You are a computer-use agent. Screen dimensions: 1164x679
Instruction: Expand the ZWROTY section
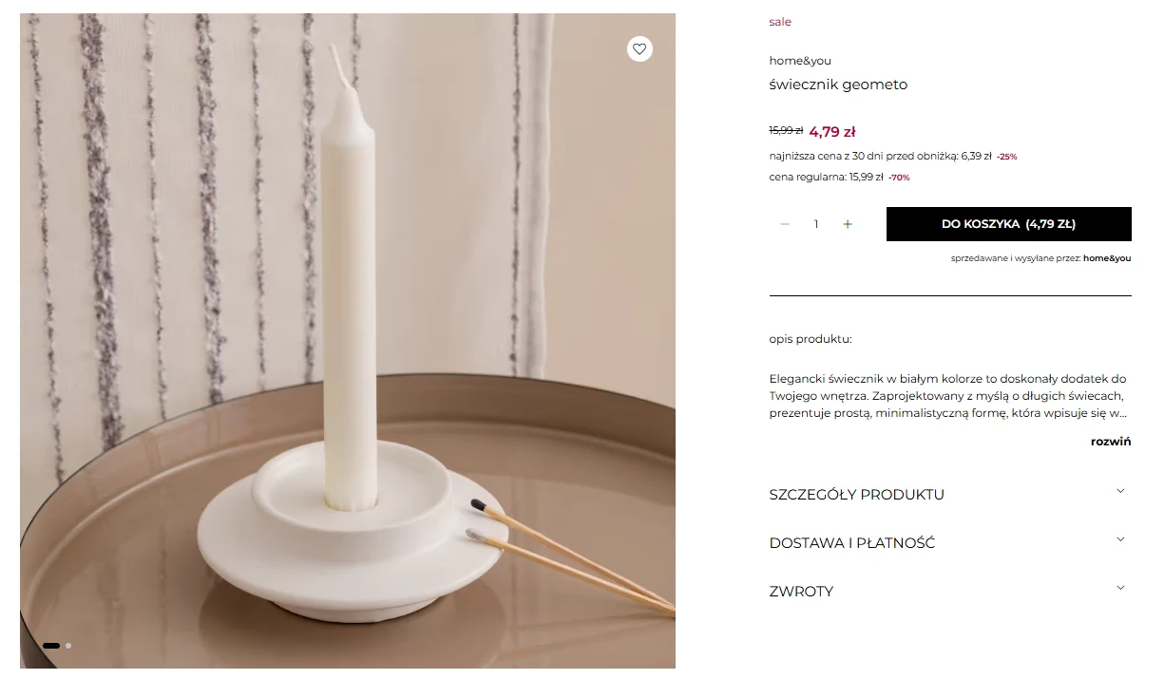coord(950,592)
